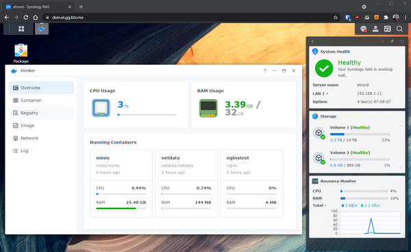
Task: Pin the widget panel
Action: [392, 41]
